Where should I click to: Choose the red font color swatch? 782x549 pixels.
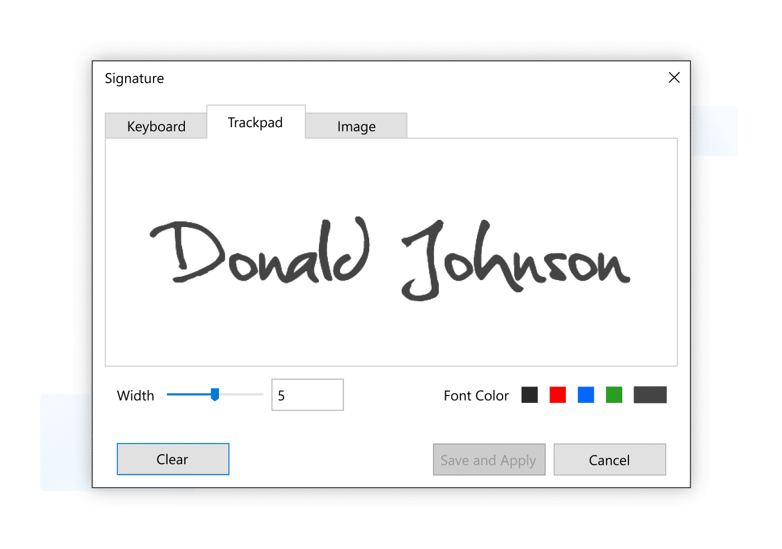pos(557,395)
